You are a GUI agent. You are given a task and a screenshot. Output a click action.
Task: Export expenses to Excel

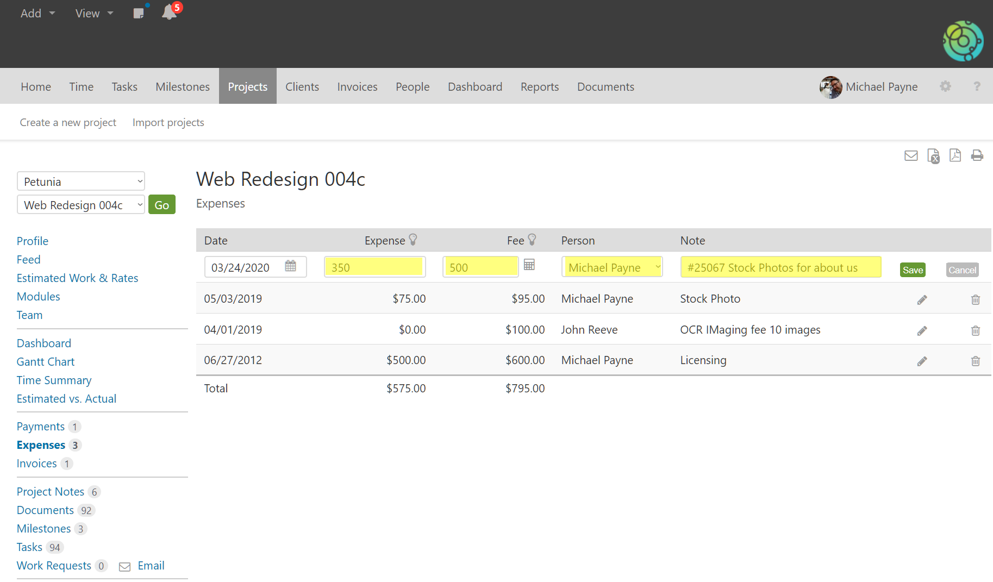tap(933, 156)
